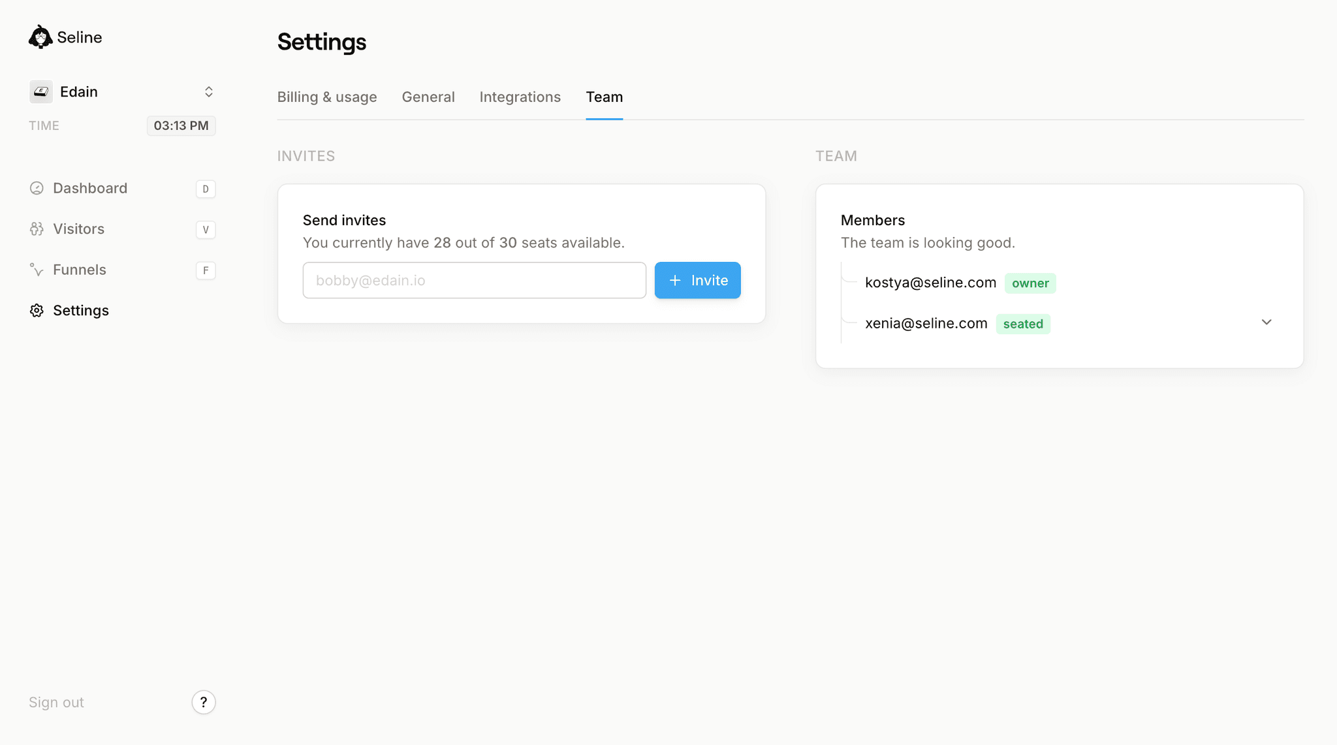Screen dimensions: 1337x745
Task: Expand the workspace switcher next to Edain
Action: pyautogui.click(x=208, y=91)
